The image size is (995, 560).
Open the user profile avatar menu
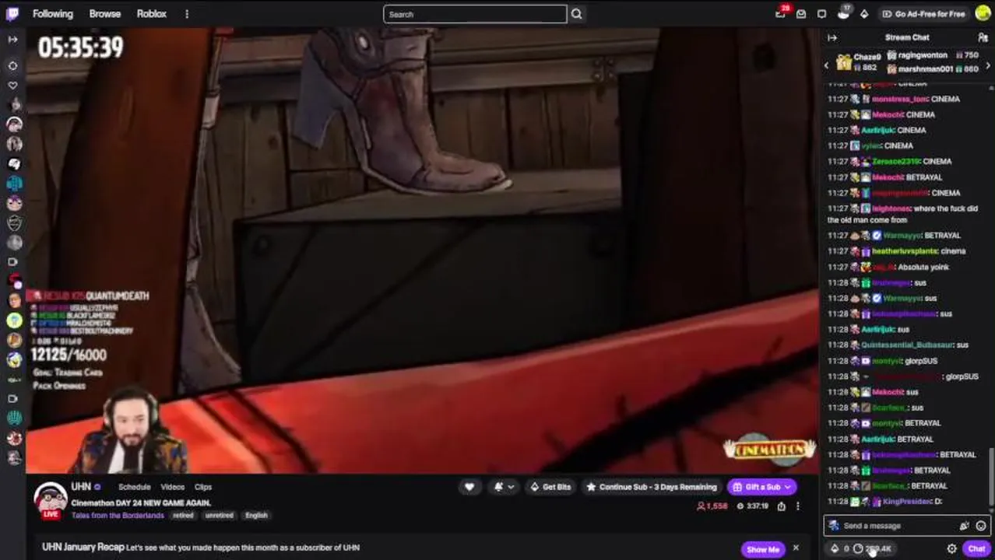[x=983, y=13]
